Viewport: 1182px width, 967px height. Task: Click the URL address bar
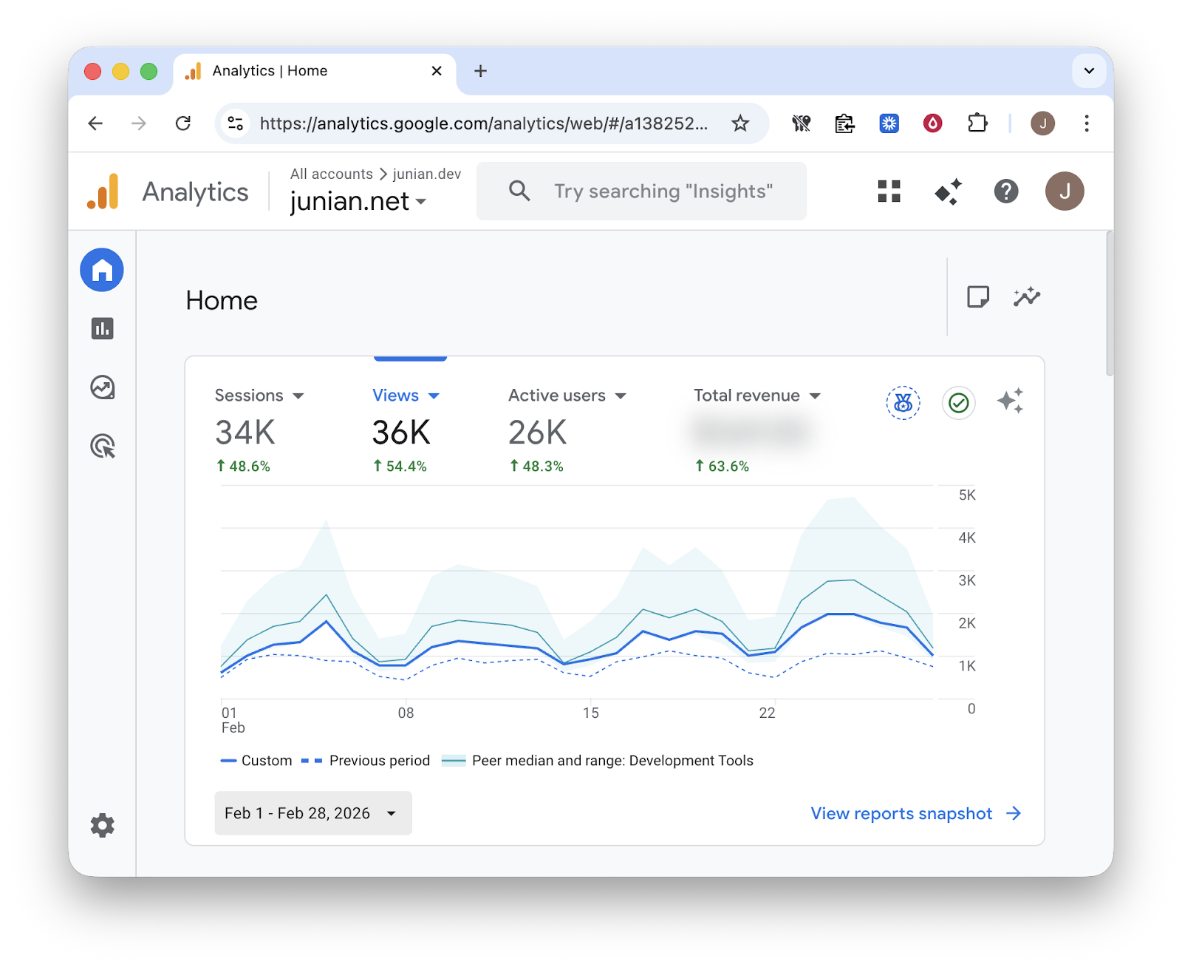click(484, 123)
